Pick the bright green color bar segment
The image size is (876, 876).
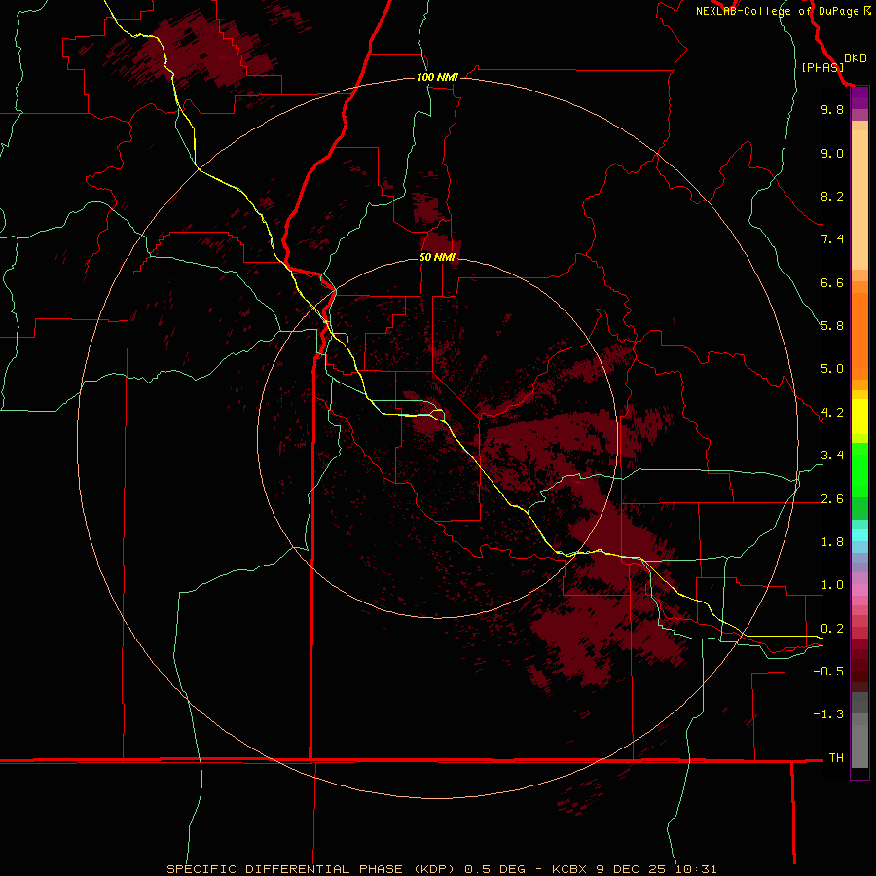point(859,469)
